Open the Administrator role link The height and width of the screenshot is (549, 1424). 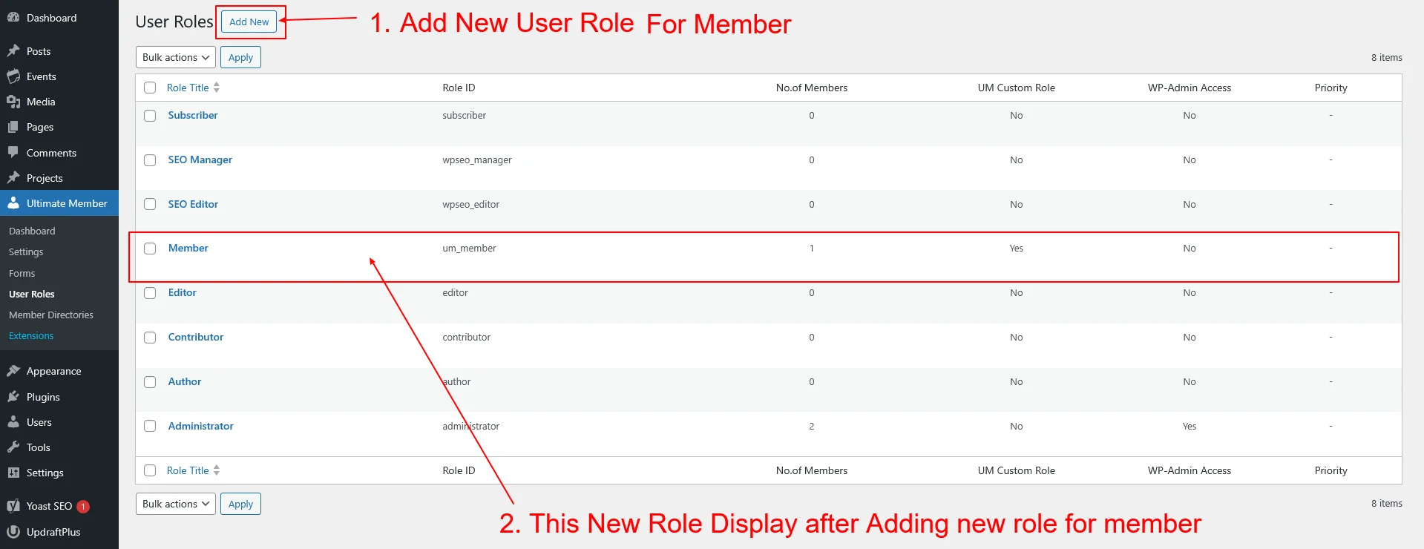(201, 426)
